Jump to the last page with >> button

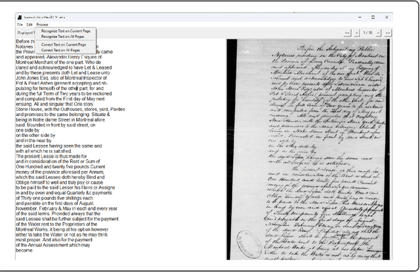click(388, 32)
